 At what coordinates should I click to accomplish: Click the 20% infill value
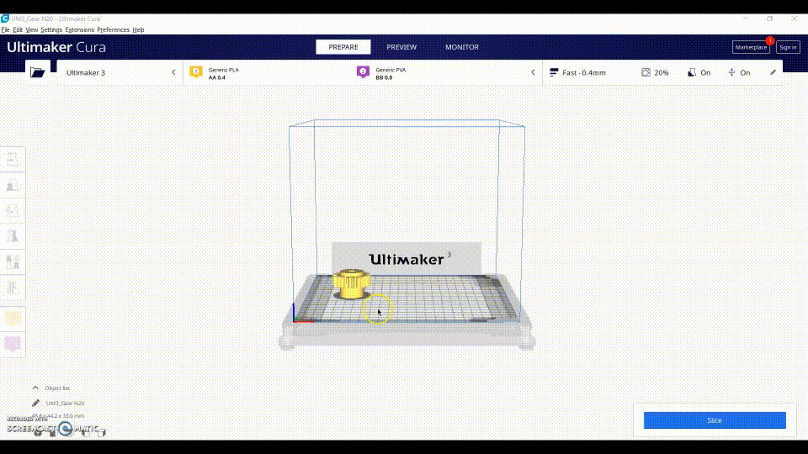(662, 72)
